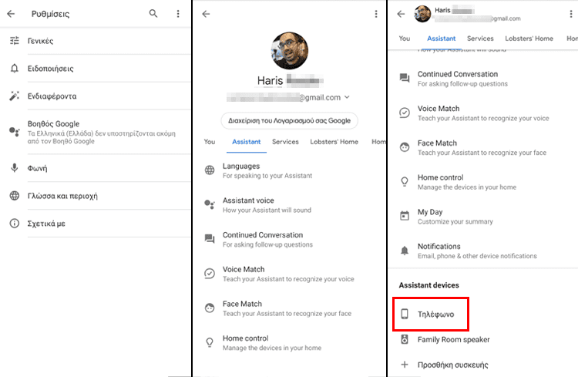Tap globe icon beside Languages
This screenshot has width=578, height=377.
coord(210,170)
